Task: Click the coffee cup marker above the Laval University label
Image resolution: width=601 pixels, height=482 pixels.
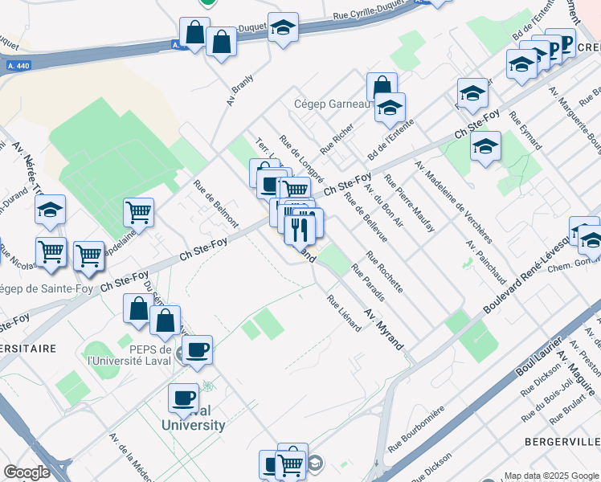Action: (x=184, y=399)
